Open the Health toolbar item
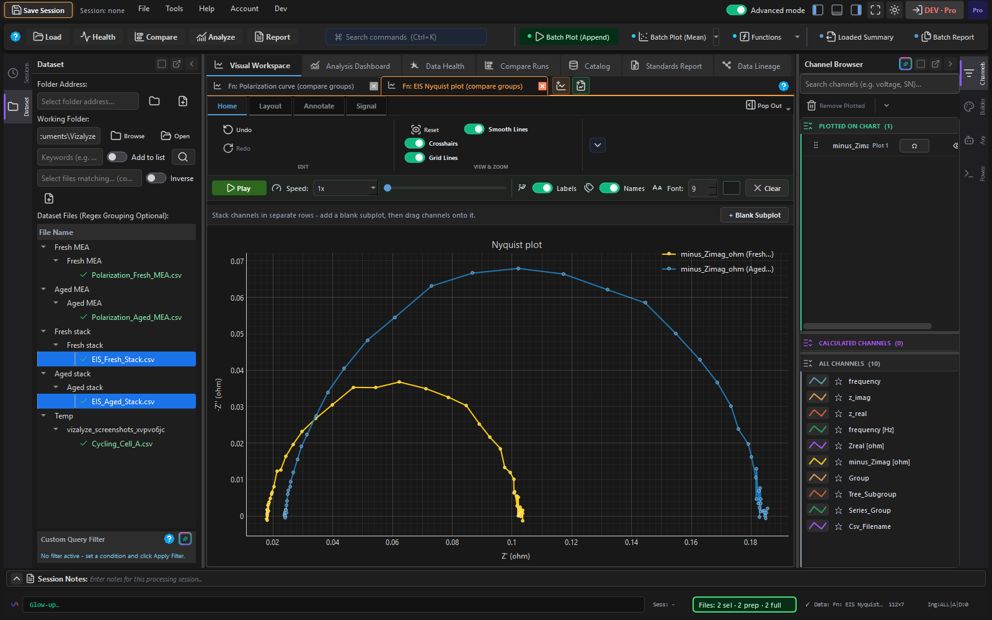 [x=98, y=37]
